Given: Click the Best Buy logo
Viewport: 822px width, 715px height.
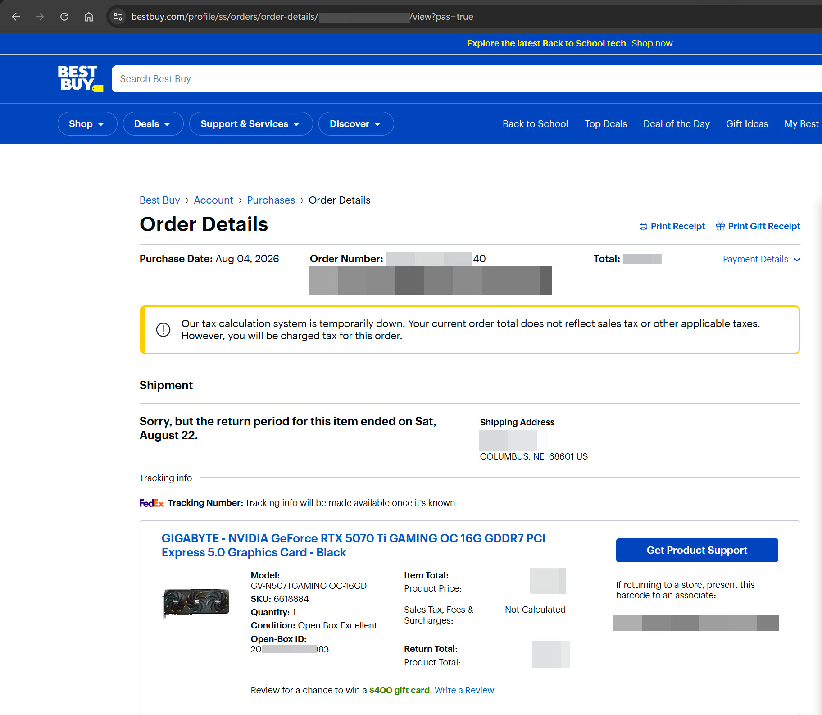Looking at the screenshot, I should point(80,78).
